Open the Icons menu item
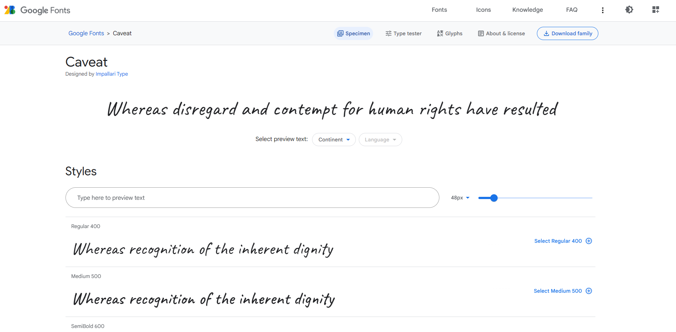Screen dimensions: 676x332 pyautogui.click(x=484, y=10)
